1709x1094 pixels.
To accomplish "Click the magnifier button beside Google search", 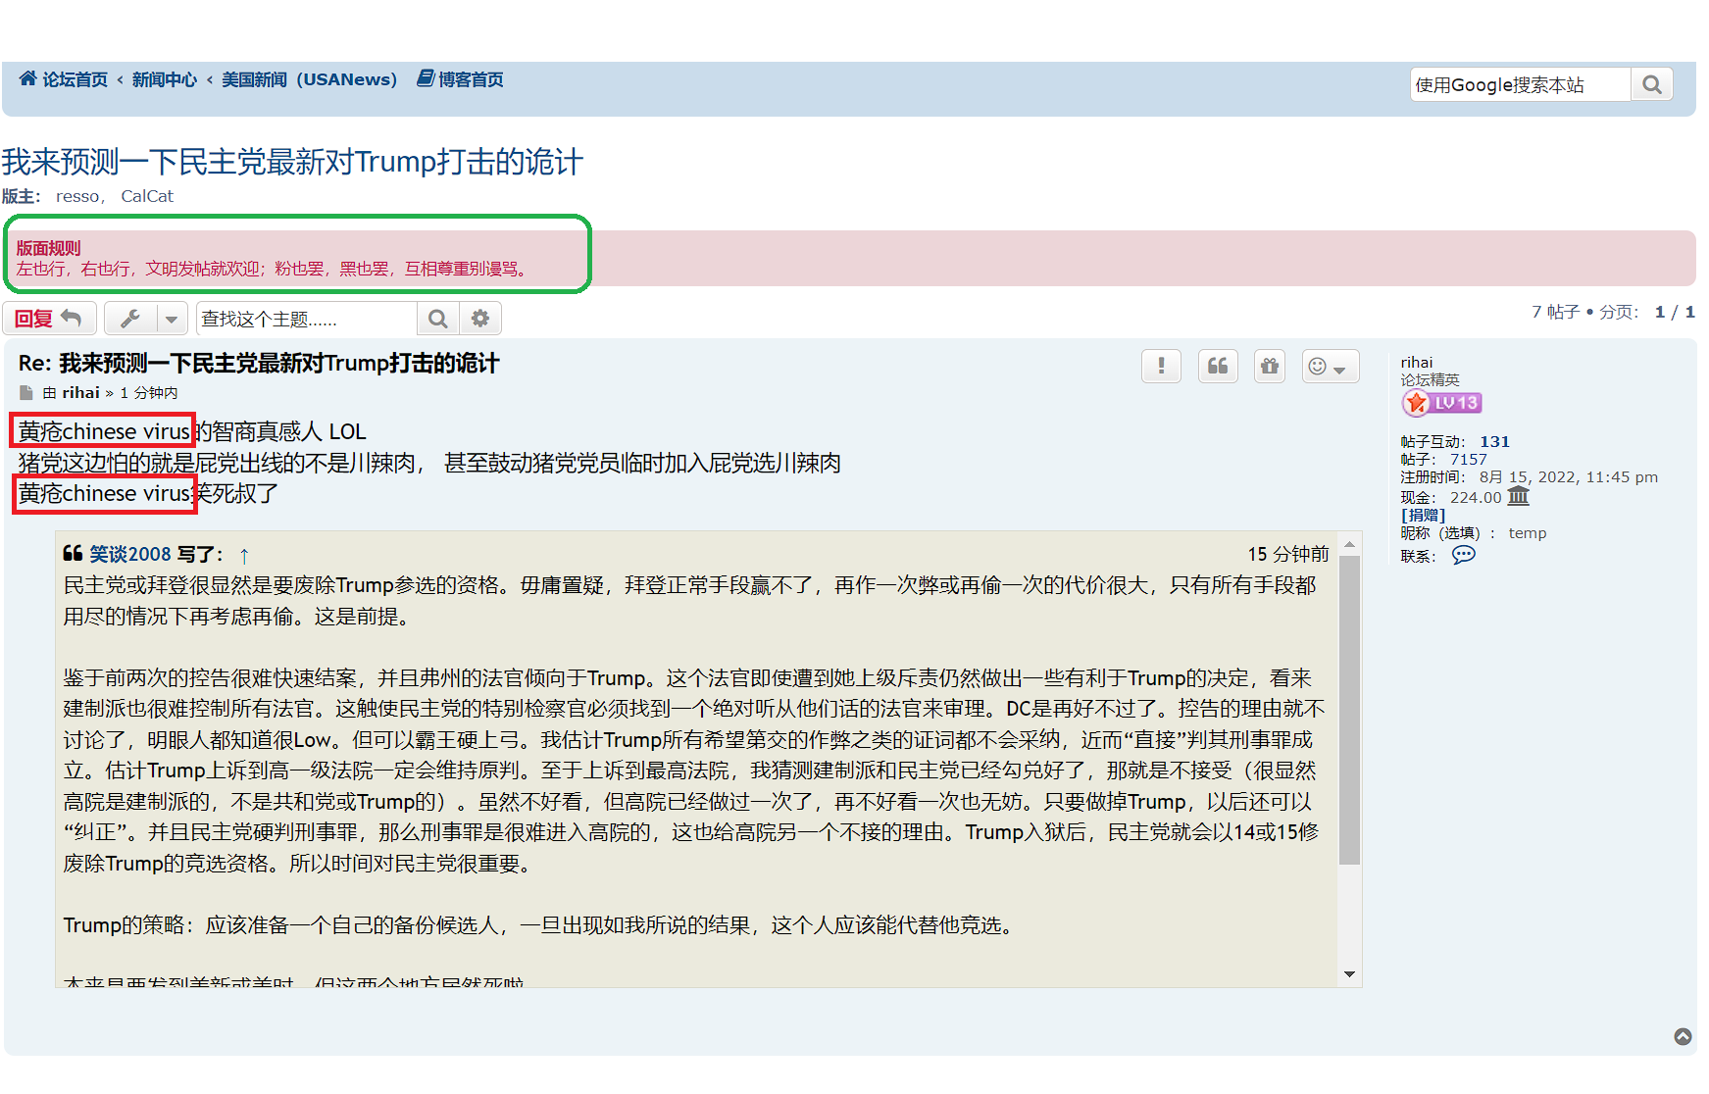I will click(1652, 84).
